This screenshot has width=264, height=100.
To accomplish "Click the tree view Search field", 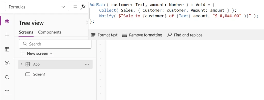I will tap(55, 44).
